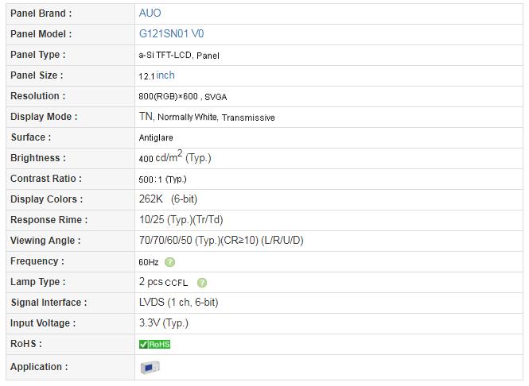Click the 800(RGB)×600 SVGA resolution value
This screenshot has width=529, height=386.
tap(182, 96)
